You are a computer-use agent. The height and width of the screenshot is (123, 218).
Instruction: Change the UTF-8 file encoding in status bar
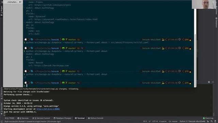pos(155,122)
